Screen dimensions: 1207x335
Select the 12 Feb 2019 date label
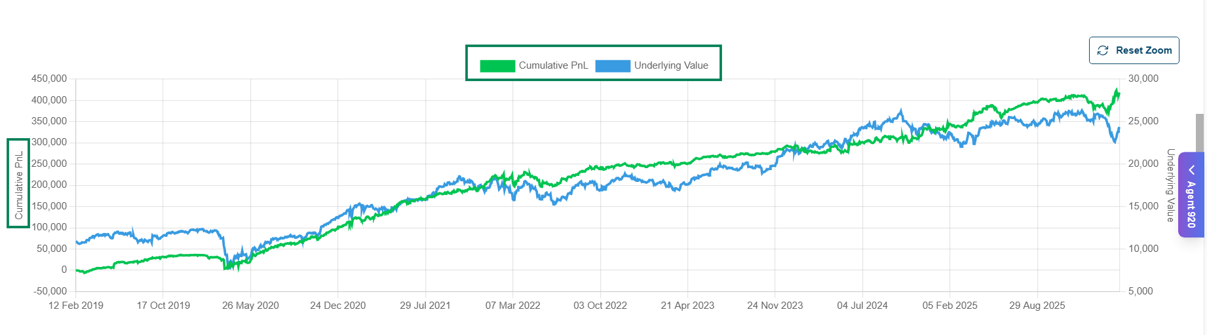76,306
